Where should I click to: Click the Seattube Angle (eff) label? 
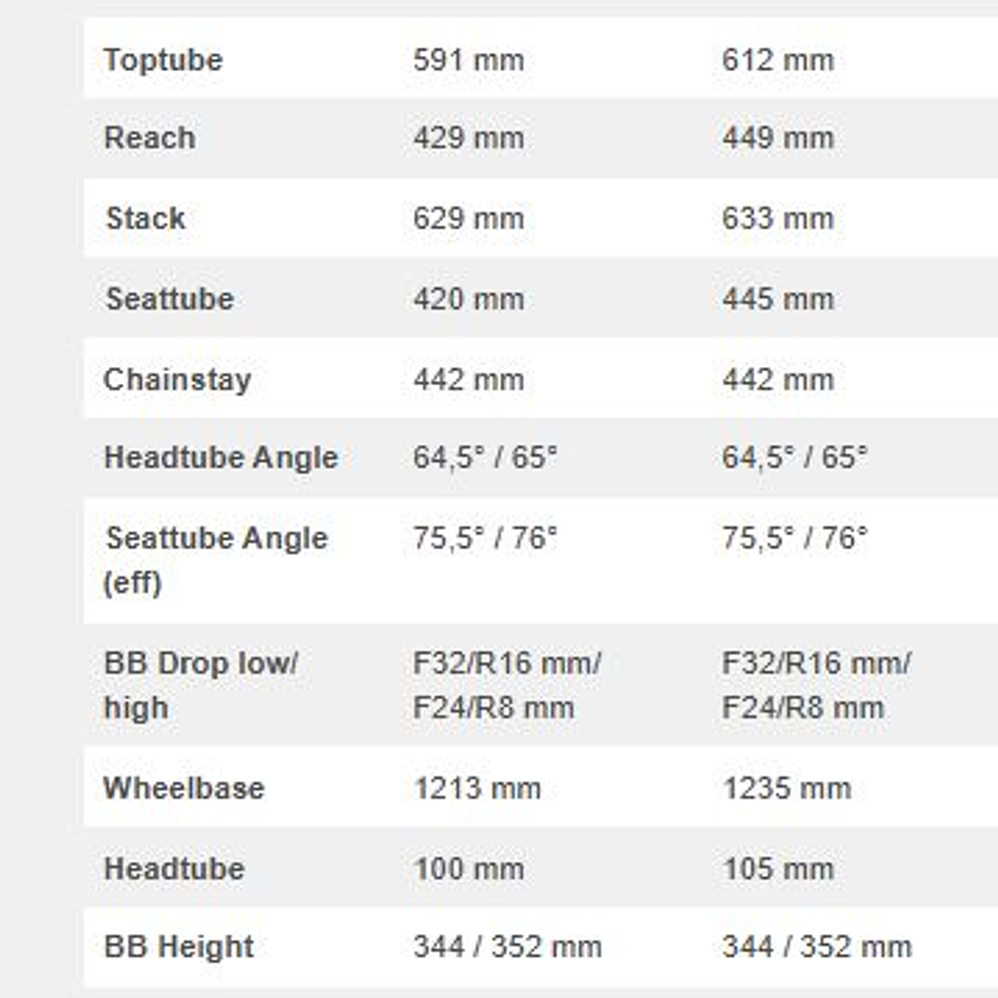coord(216,560)
